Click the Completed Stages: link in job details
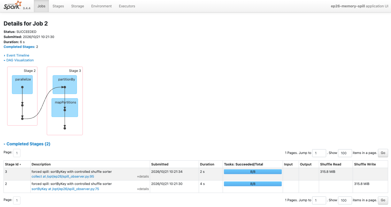This screenshot has width=391, height=207. tap(19, 47)
